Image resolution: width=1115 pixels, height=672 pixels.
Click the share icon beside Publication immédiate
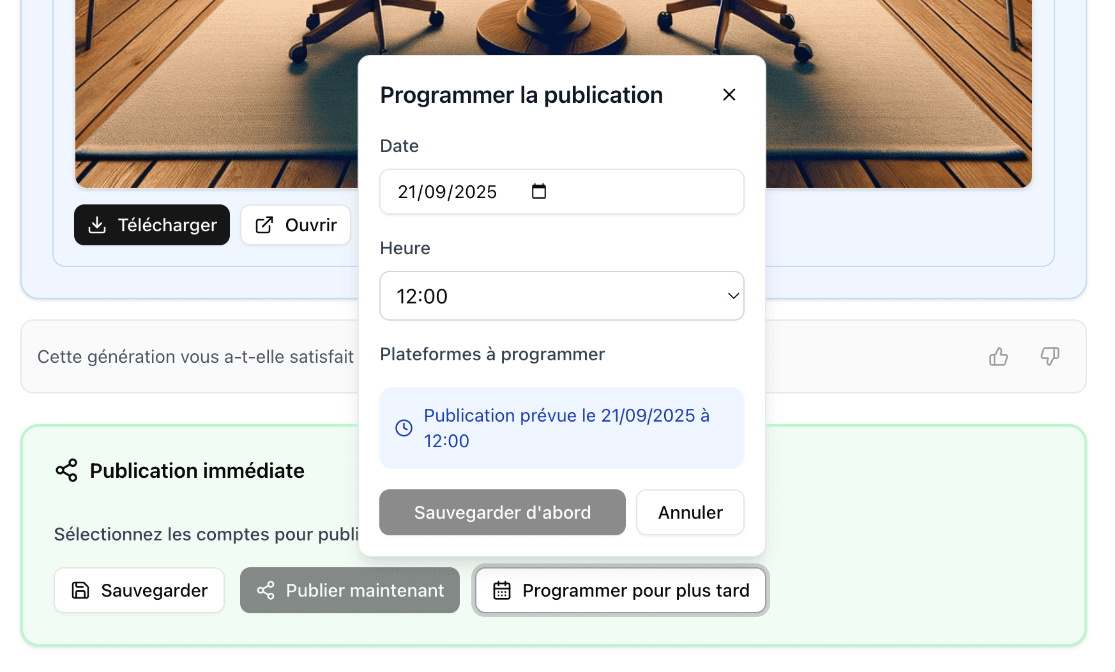(66, 471)
